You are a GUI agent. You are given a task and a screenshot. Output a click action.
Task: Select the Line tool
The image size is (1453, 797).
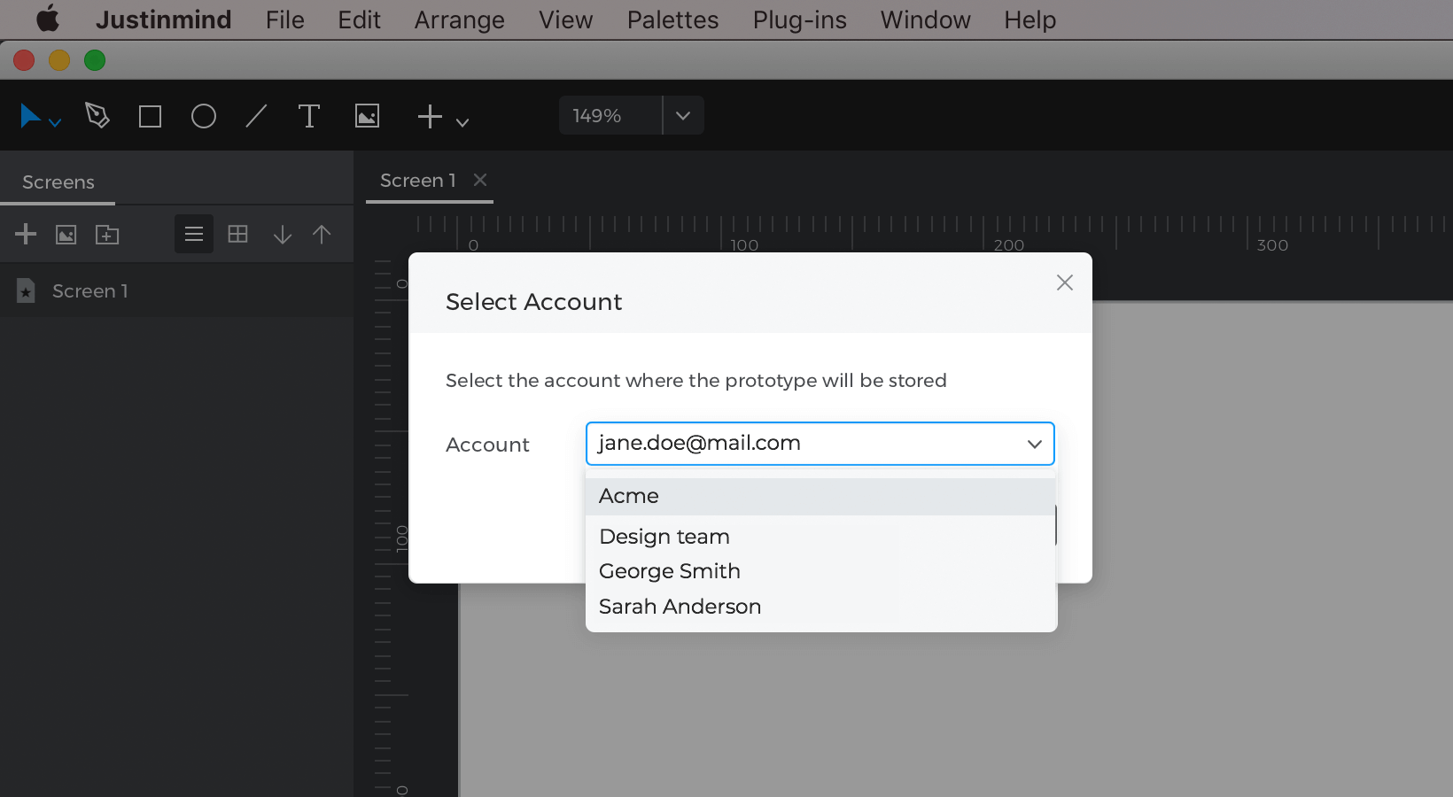[x=256, y=116]
